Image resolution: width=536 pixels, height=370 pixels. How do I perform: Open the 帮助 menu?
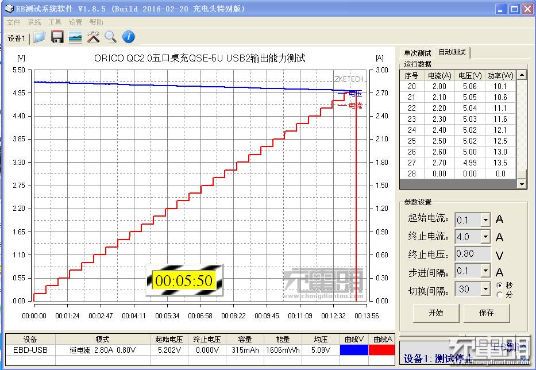point(96,22)
